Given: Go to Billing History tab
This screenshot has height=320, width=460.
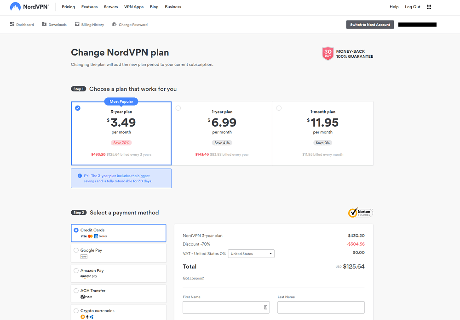Looking at the screenshot, I should (90, 25).
